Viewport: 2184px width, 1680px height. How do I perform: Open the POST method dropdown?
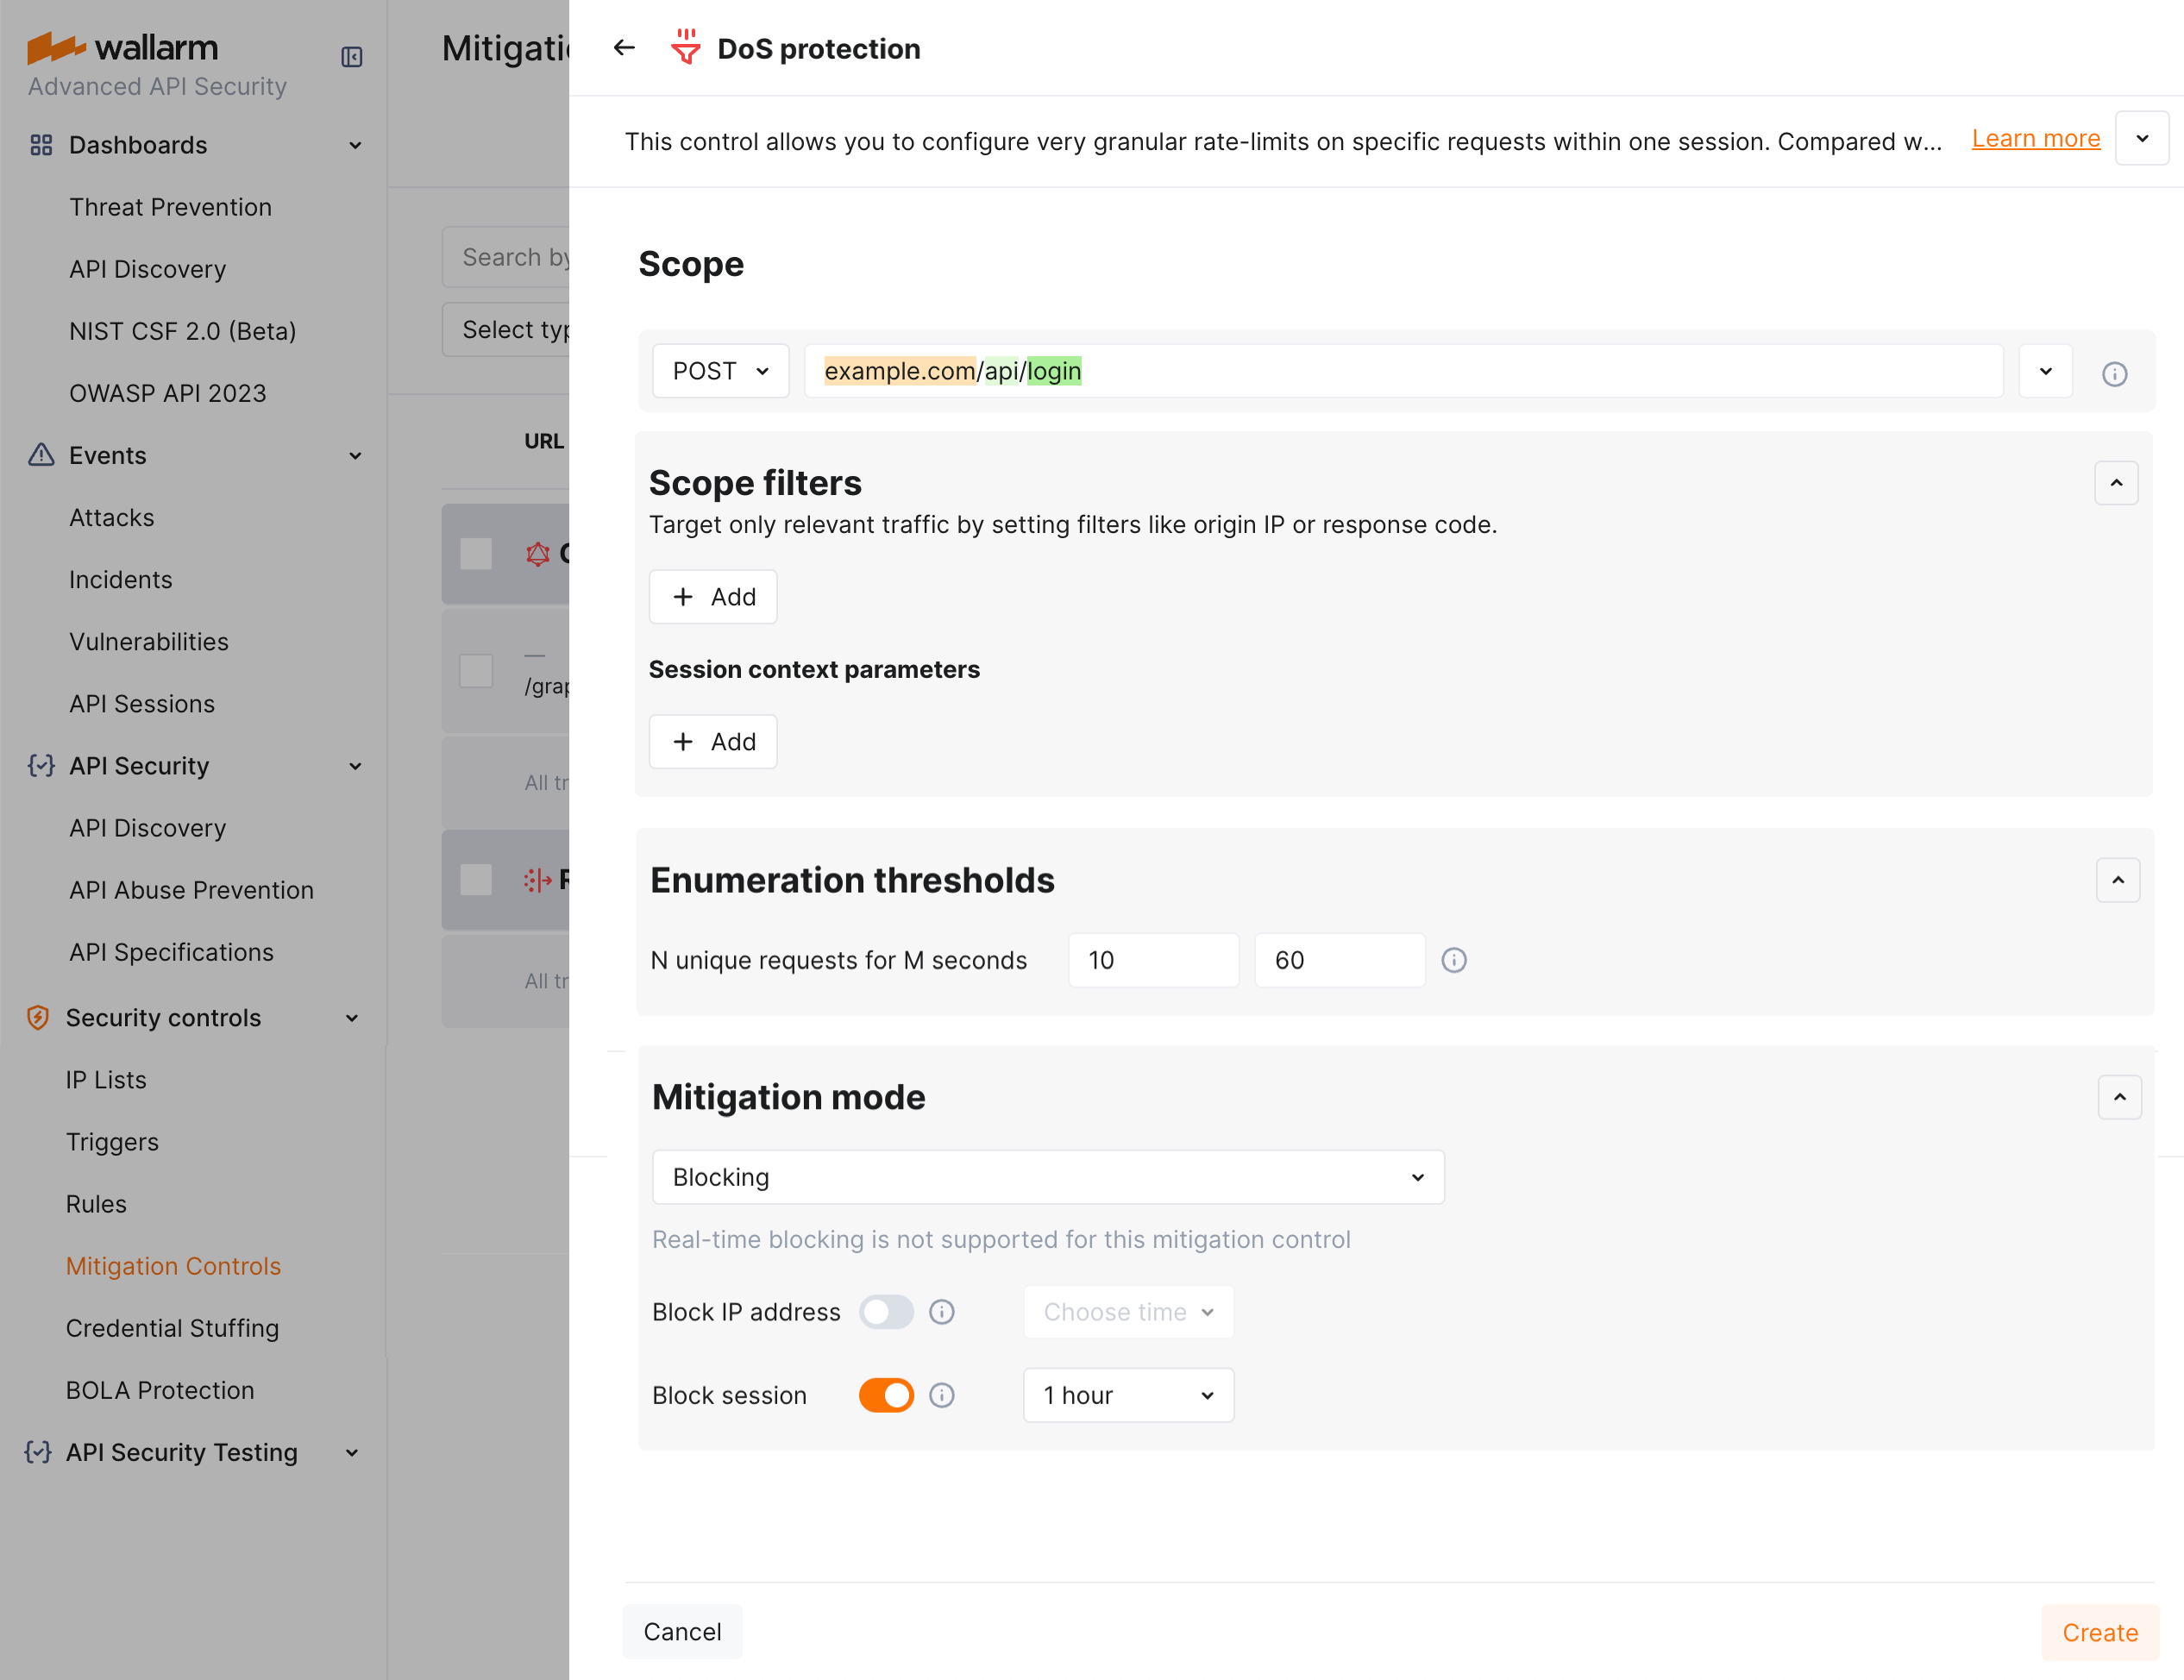tap(720, 371)
